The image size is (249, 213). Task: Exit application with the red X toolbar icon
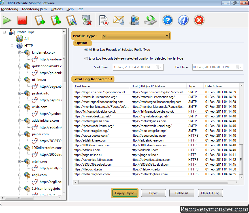199,20
